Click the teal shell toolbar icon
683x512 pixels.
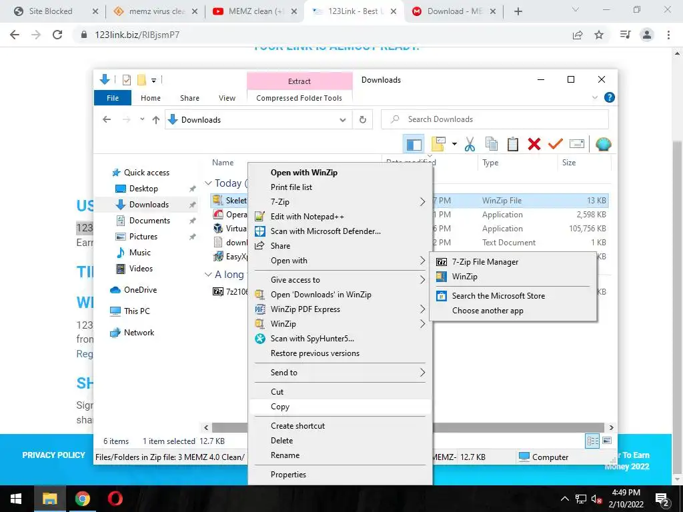603,144
